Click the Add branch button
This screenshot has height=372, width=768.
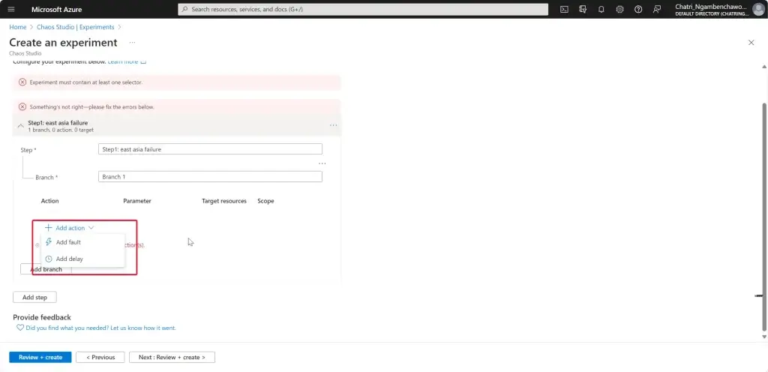coord(46,269)
